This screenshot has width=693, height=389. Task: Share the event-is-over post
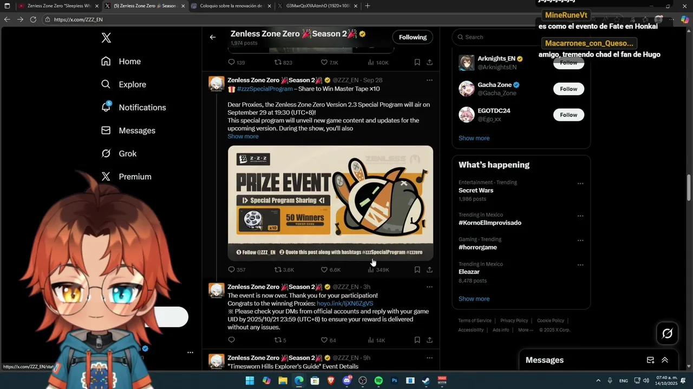pos(429,340)
